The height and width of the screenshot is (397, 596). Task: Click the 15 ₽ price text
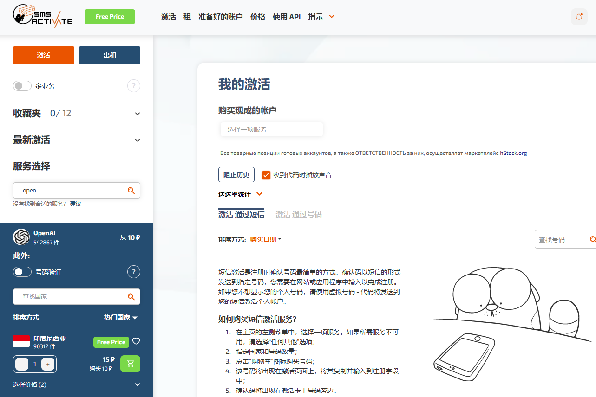[109, 359]
